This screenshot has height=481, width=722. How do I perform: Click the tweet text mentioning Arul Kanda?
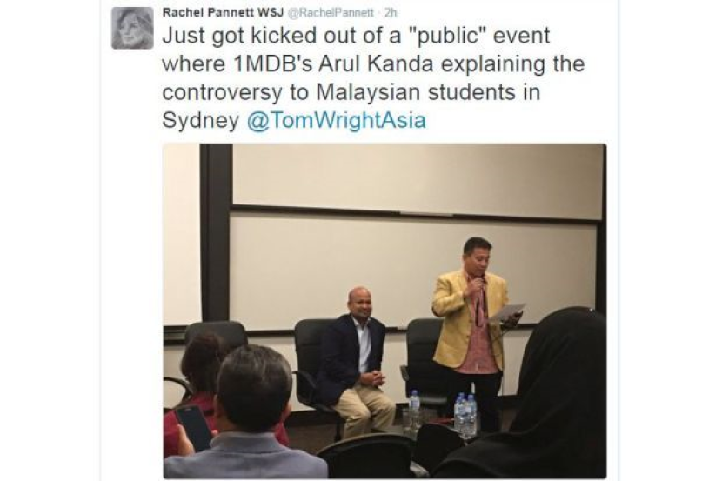pyautogui.click(x=376, y=63)
